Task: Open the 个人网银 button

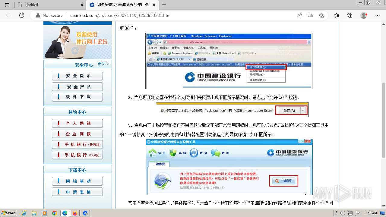Action: tap(77, 124)
